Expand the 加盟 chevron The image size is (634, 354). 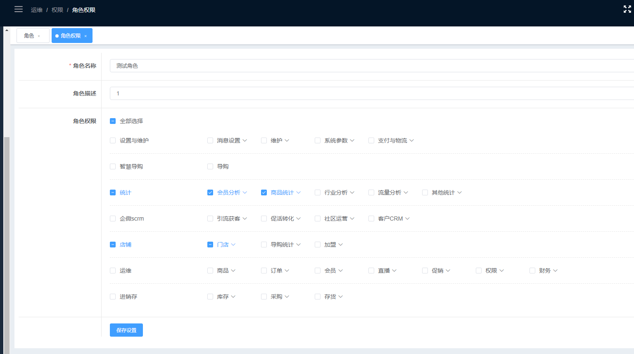[341, 245]
